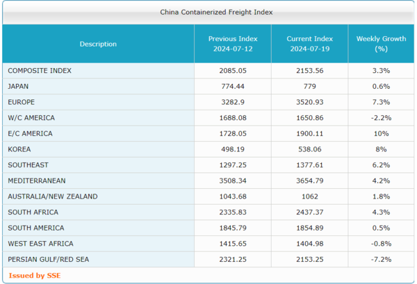The width and height of the screenshot is (417, 284).
Task: Click the 'China Containerized Freight Index' title
Action: click(206, 12)
